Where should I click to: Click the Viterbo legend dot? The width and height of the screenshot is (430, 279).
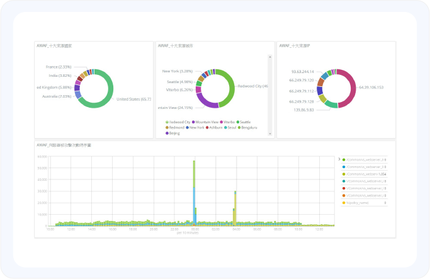click(222, 122)
